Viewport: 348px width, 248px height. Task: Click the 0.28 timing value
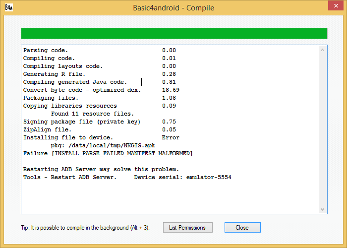coord(169,74)
